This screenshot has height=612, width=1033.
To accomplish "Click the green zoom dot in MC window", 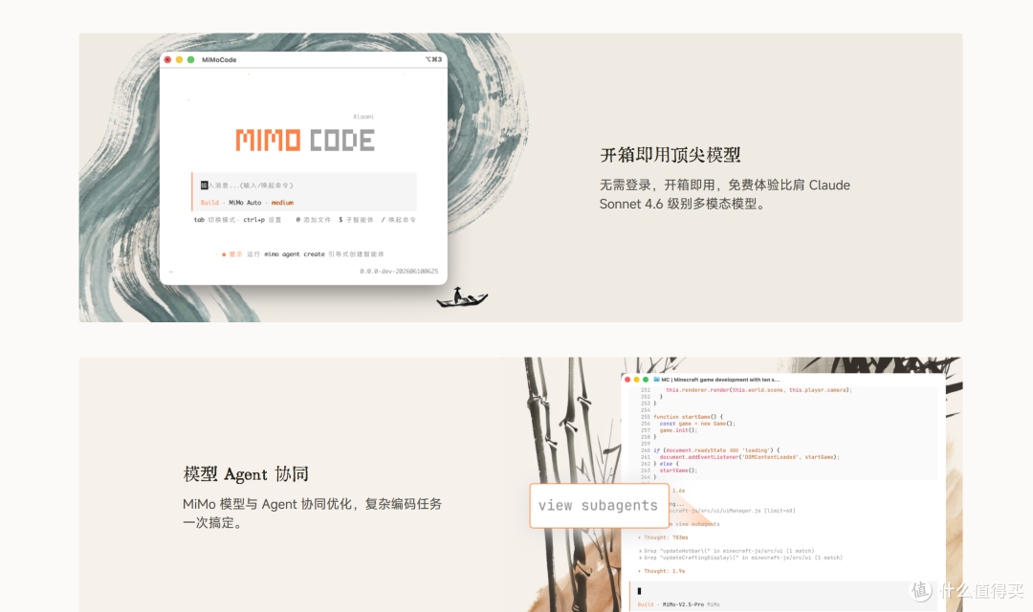I will pyautogui.click(x=646, y=381).
